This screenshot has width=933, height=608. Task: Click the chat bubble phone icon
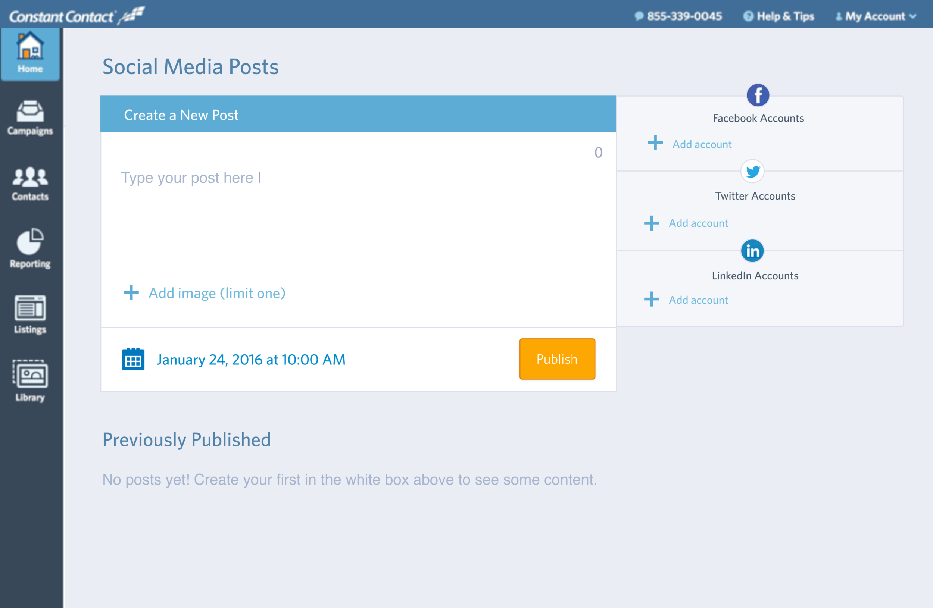(x=639, y=16)
